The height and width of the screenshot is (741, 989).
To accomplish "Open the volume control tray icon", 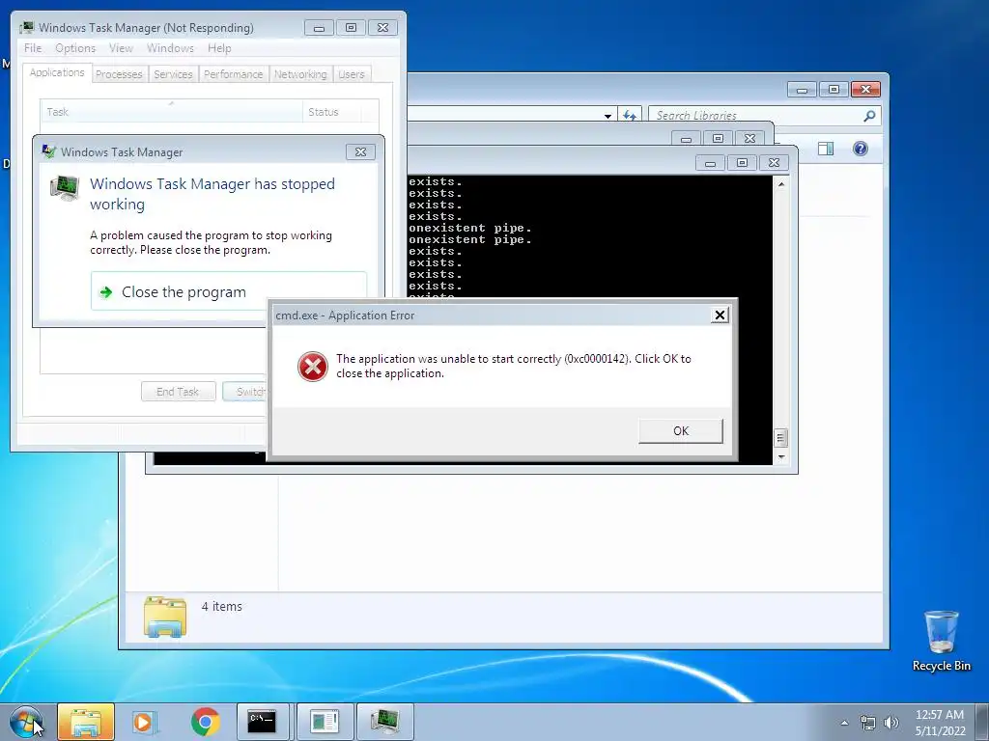I will pyautogui.click(x=890, y=723).
